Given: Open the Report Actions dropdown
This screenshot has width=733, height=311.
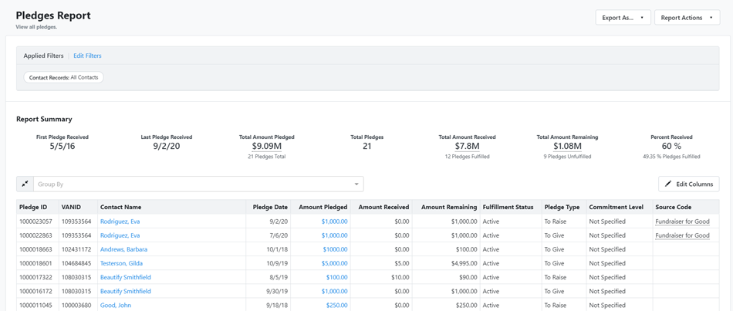Looking at the screenshot, I should (x=687, y=18).
